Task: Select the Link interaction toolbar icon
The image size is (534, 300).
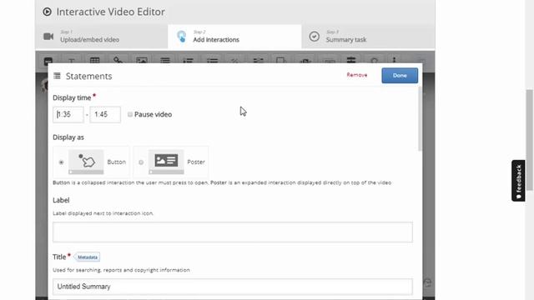Action: coord(118,61)
